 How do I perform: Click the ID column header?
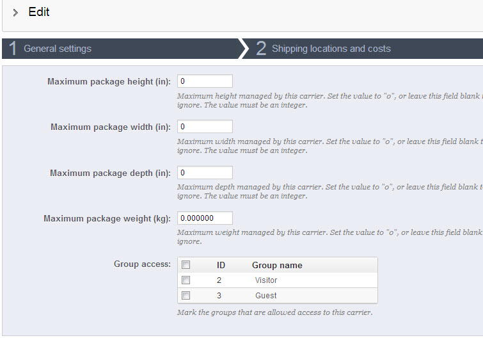click(x=221, y=265)
